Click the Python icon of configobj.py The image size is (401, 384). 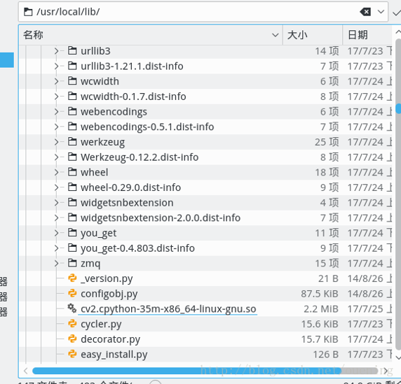72,293
